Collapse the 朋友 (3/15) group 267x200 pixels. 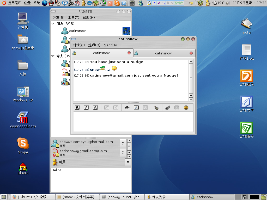click(53, 24)
